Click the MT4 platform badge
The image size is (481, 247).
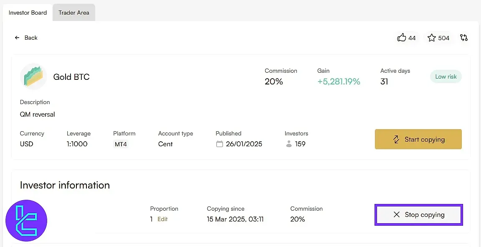tap(121, 144)
